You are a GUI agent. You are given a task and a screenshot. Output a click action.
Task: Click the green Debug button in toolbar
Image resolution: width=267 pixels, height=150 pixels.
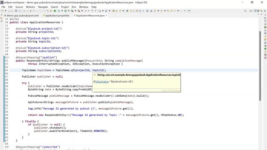pos(55,11)
